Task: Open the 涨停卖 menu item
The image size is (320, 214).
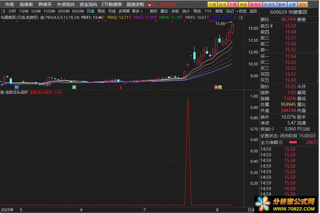Action: tap(26, 4)
